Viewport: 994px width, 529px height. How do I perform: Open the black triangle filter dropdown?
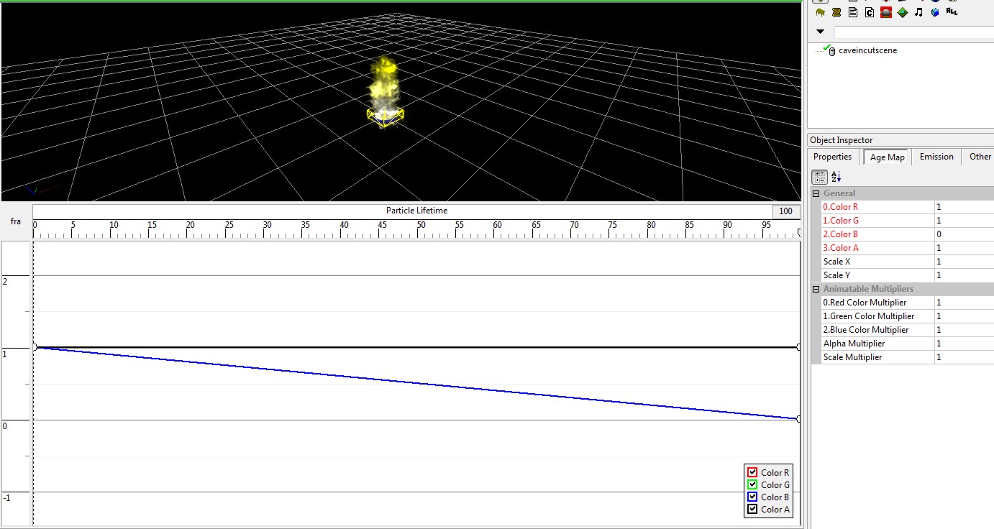[821, 32]
